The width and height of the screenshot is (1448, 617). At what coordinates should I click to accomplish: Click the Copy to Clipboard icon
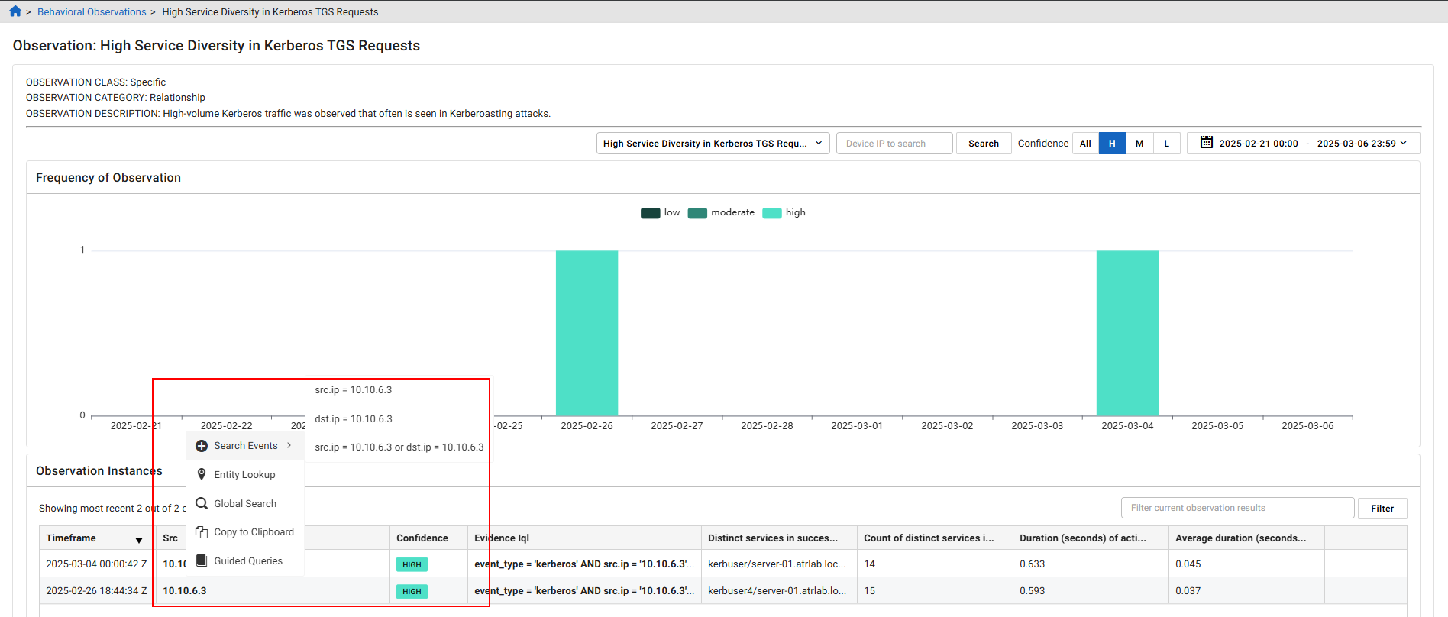coord(202,532)
